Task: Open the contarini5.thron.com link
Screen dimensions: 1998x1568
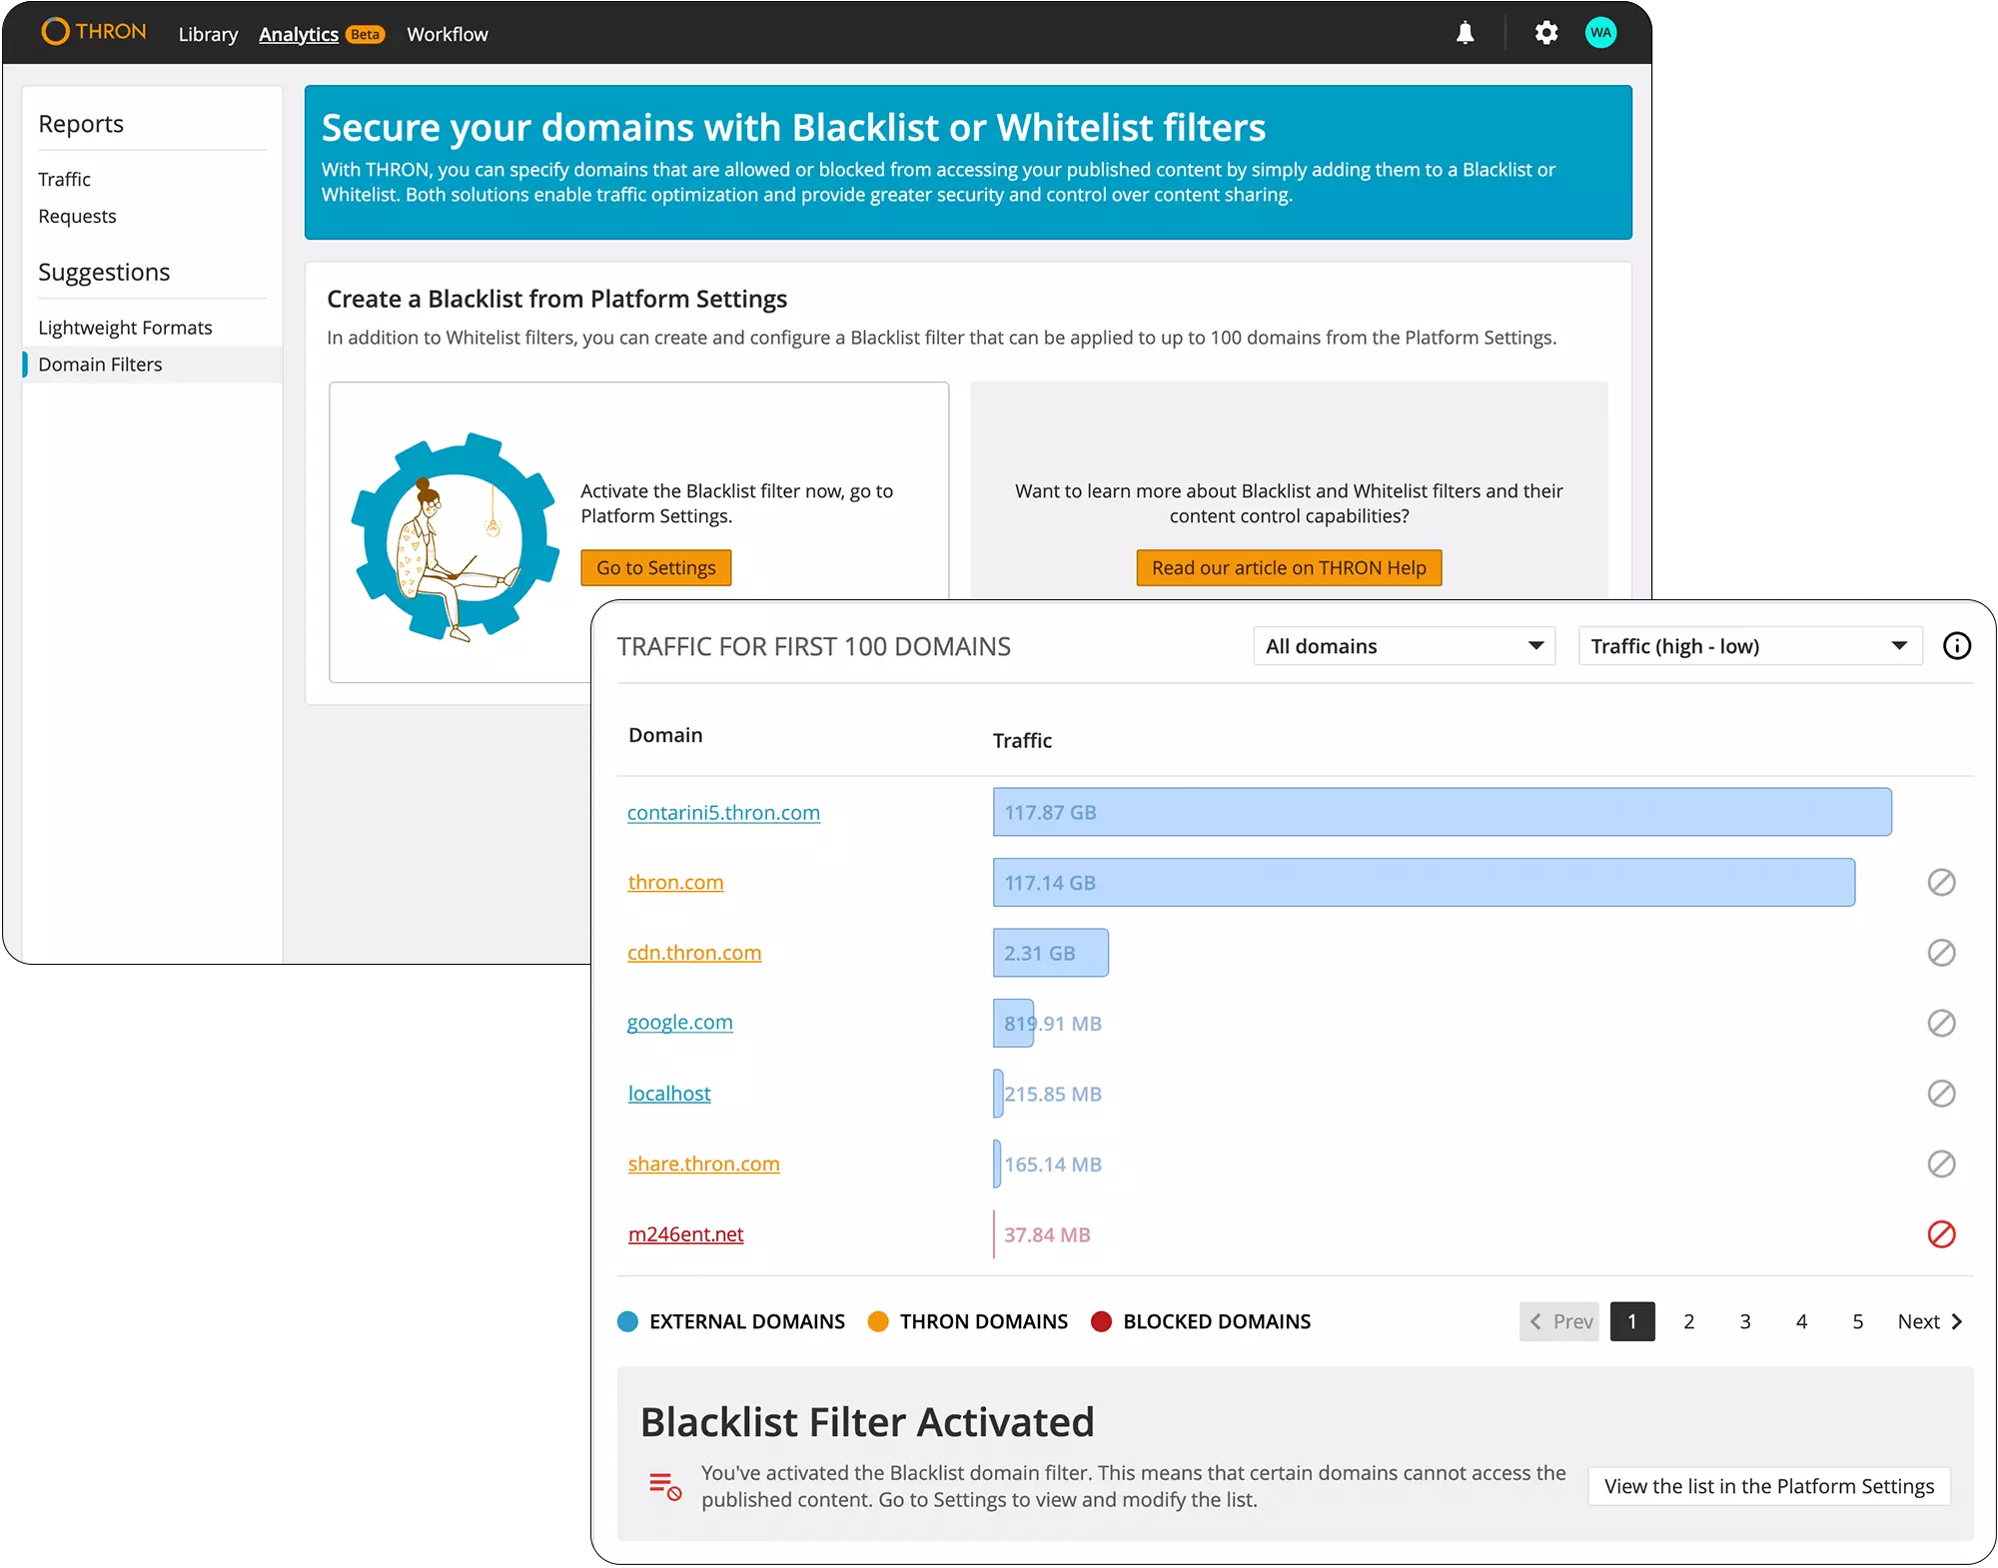Action: point(723,813)
